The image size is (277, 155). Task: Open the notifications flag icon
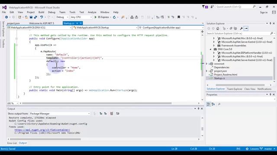click(205, 7)
